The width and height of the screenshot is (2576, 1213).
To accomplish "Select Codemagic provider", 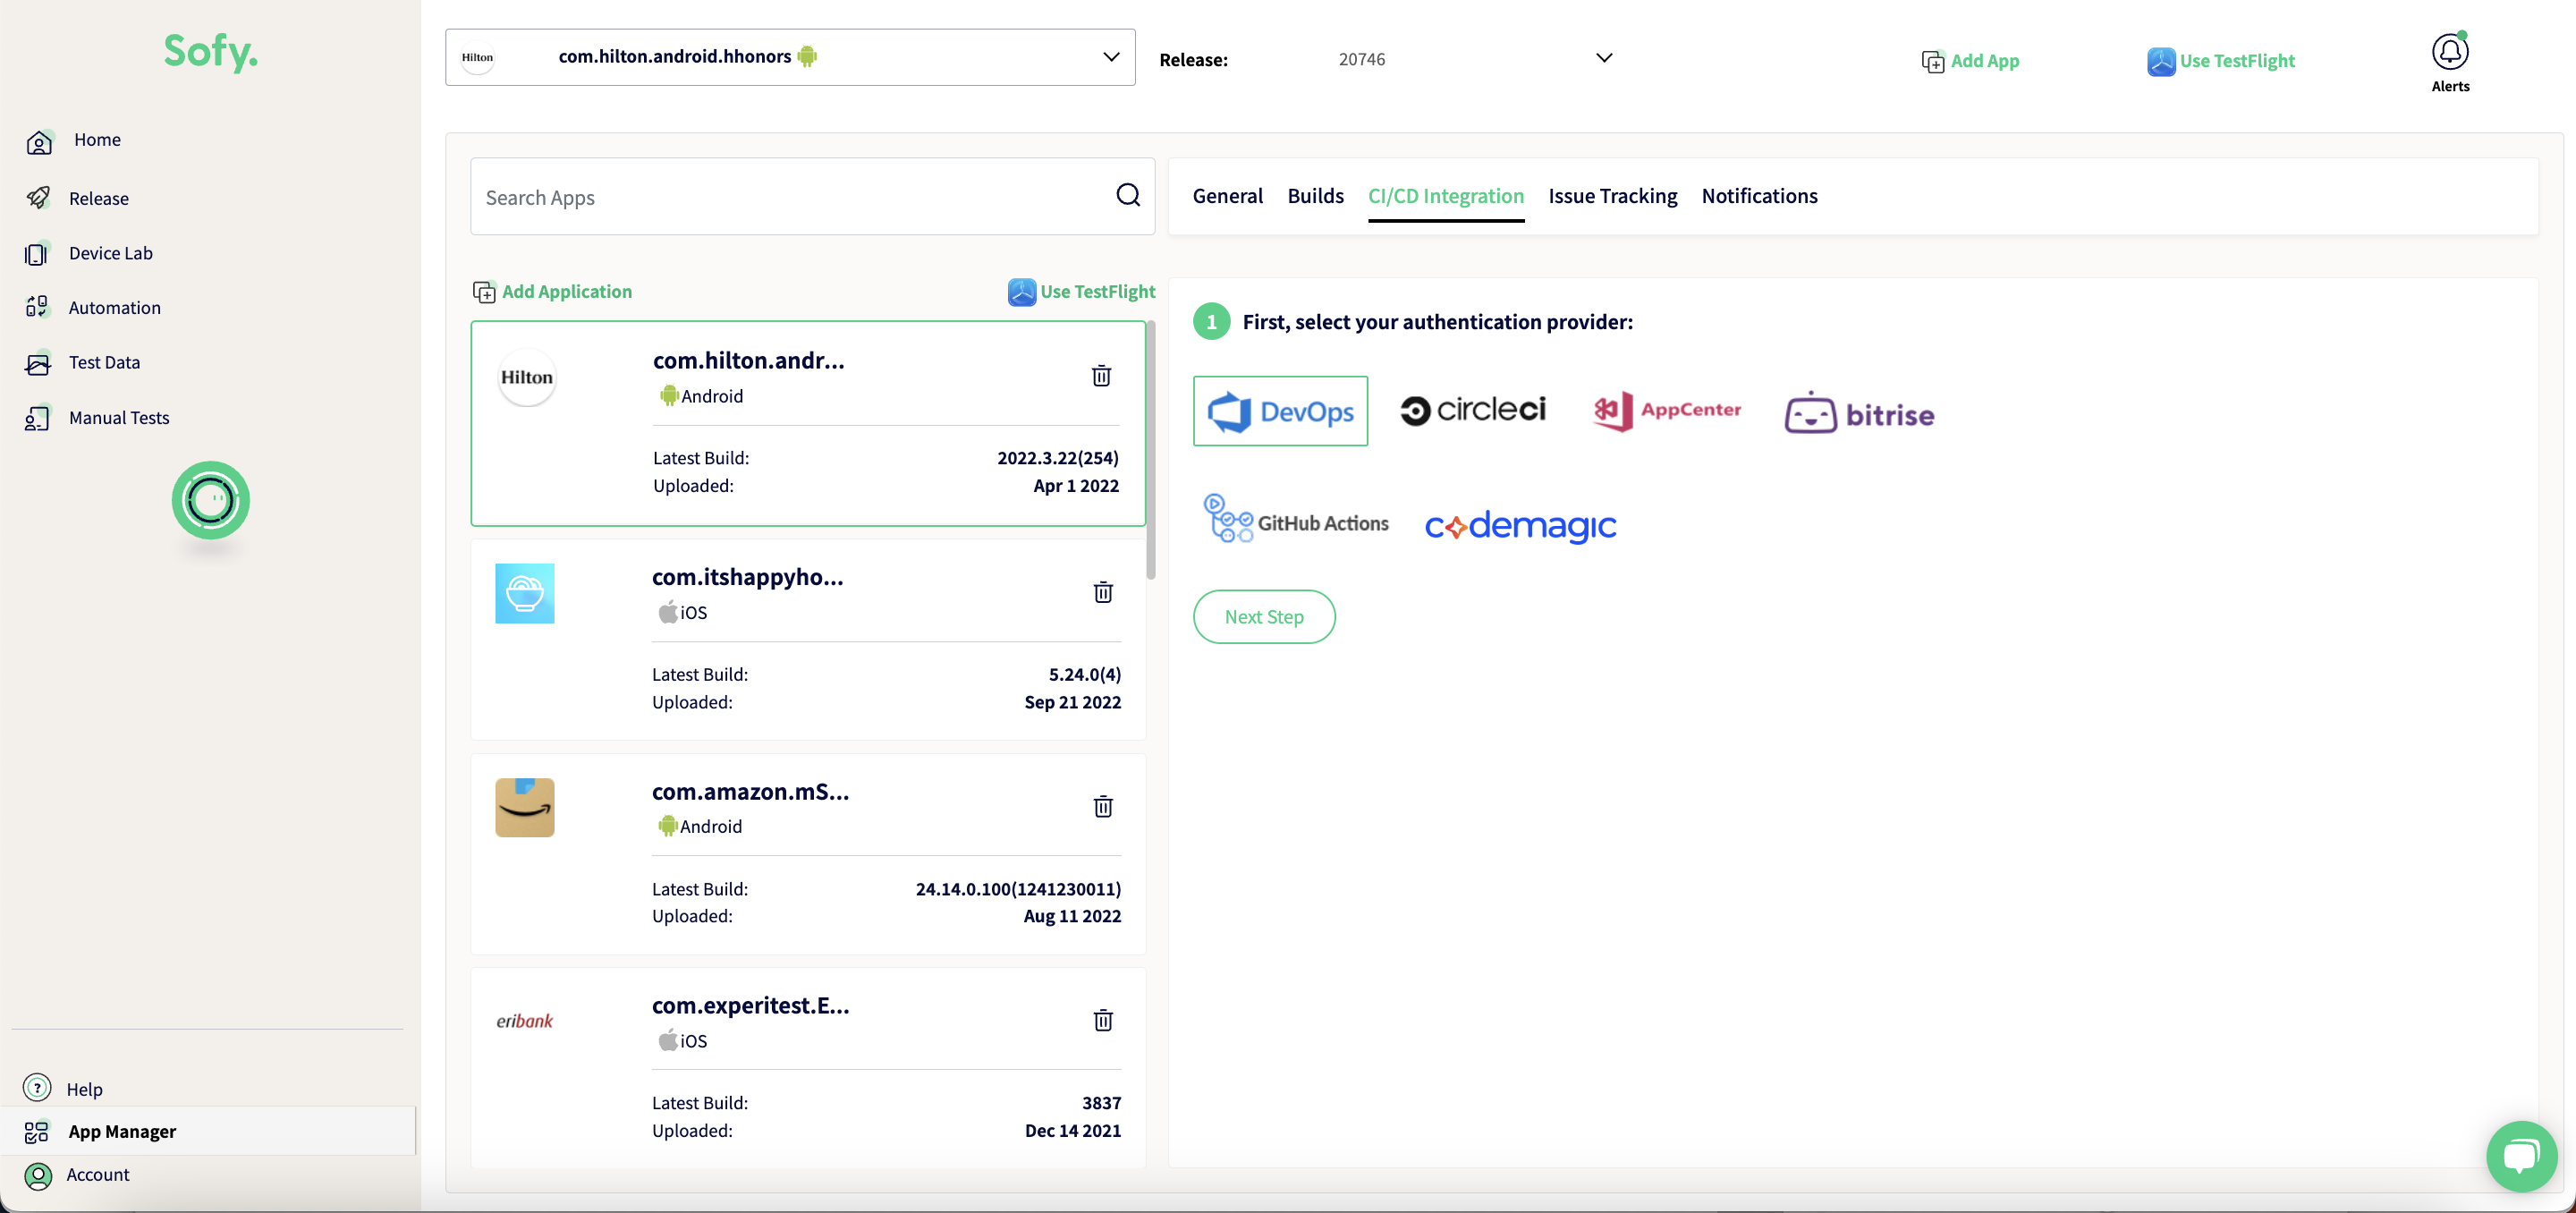I will [1520, 525].
